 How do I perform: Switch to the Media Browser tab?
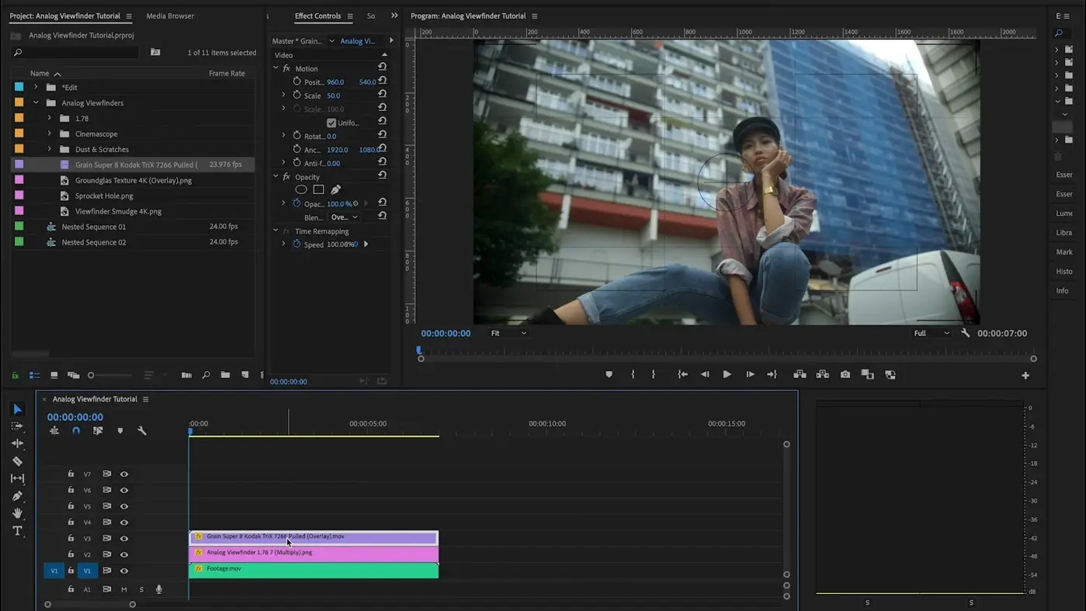click(170, 16)
